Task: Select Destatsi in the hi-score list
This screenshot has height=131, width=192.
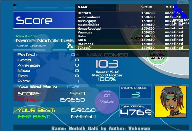Action: tap(84, 13)
